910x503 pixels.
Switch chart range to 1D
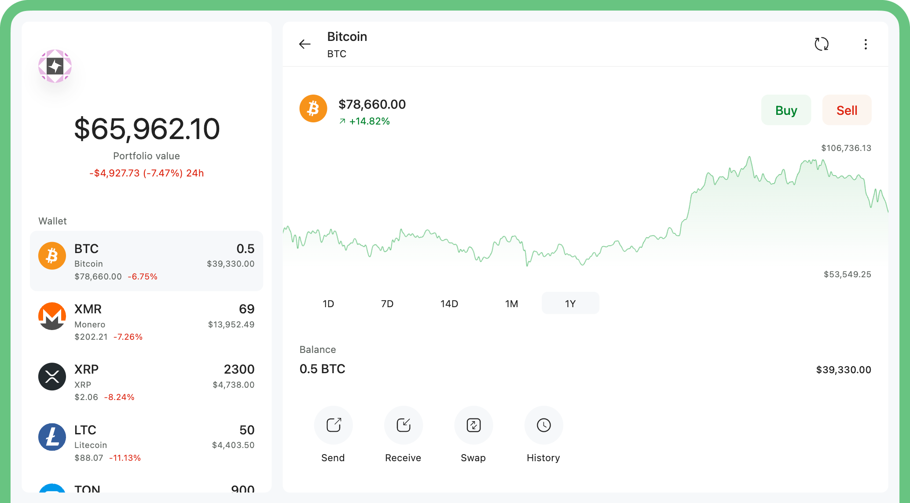point(328,304)
